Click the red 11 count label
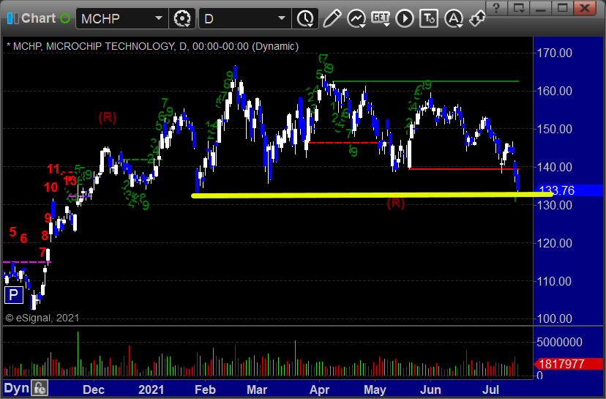 tap(53, 169)
